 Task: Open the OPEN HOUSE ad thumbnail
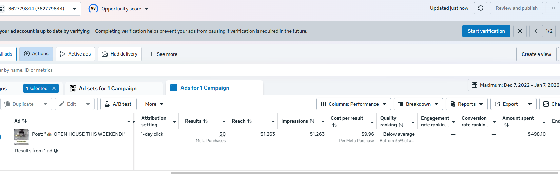point(21,136)
